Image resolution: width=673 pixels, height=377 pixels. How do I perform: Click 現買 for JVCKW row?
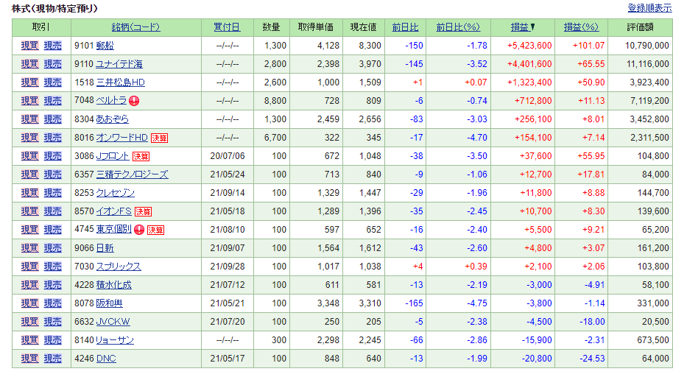[30, 322]
